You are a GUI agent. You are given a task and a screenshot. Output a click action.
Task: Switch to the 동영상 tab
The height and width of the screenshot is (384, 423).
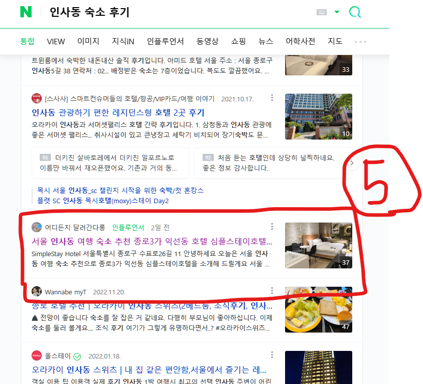(207, 41)
